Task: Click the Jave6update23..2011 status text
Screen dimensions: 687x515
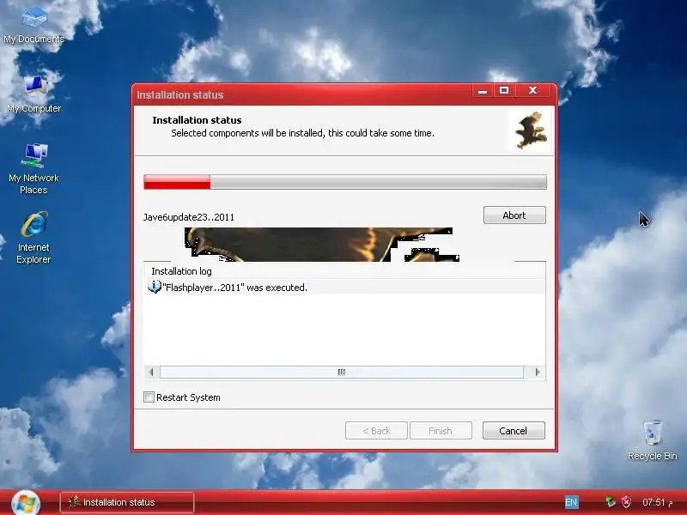Action: pyautogui.click(x=189, y=217)
